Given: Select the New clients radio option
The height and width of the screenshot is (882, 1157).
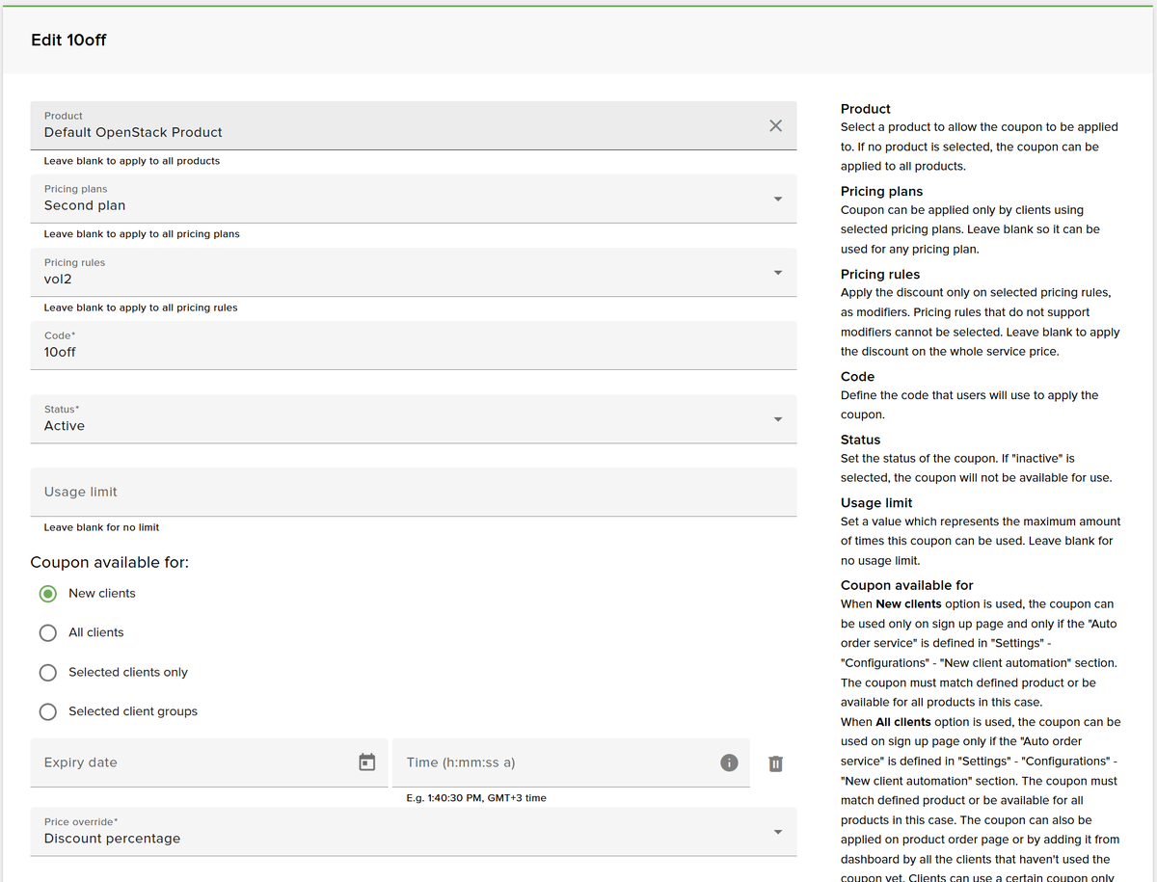Looking at the screenshot, I should 48,594.
